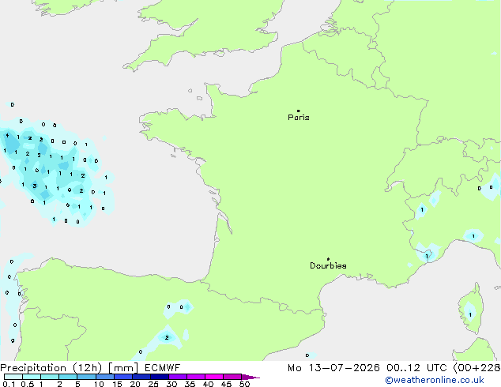Image resolution: width=501 pixels, height=387 pixels.
Task: Click the 15 mm legend color swatch
Action: pyautogui.click(x=123, y=377)
